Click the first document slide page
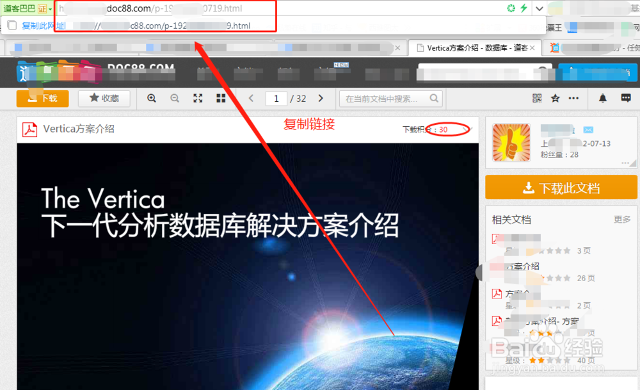This screenshot has width=640, height=390. pyautogui.click(x=248, y=266)
